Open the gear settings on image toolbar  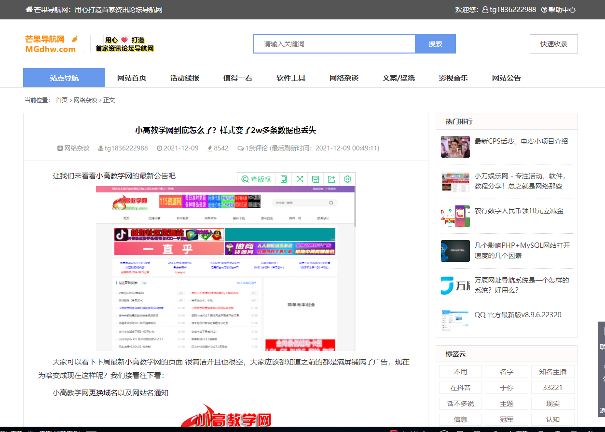(x=347, y=179)
